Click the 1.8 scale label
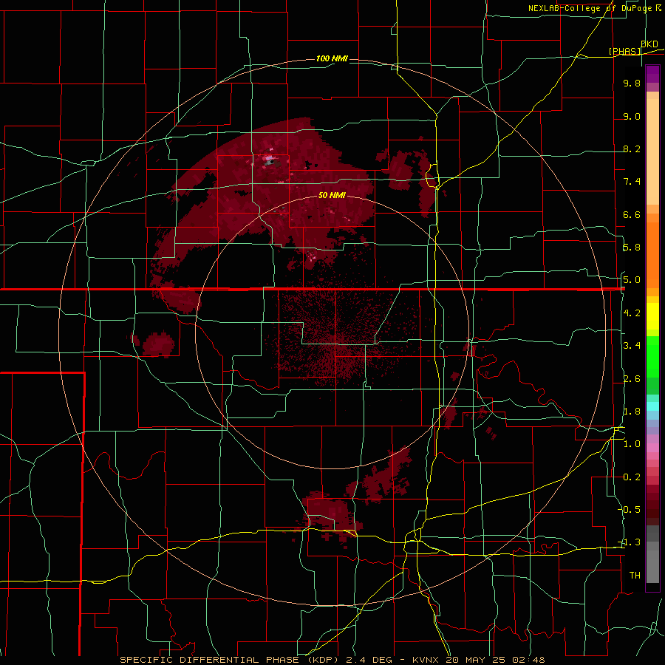The height and width of the screenshot is (665, 665). point(632,411)
